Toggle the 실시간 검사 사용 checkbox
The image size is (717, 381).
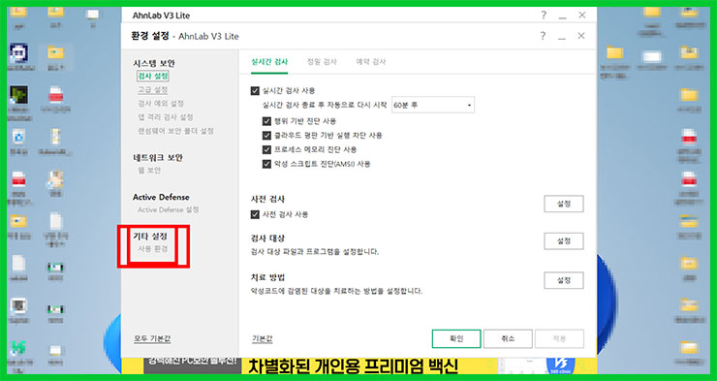(x=255, y=90)
